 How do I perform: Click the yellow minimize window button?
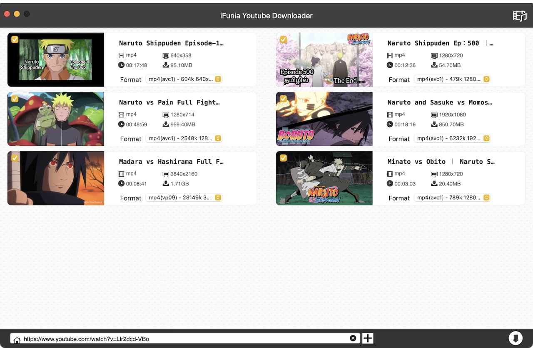pyautogui.click(x=17, y=14)
